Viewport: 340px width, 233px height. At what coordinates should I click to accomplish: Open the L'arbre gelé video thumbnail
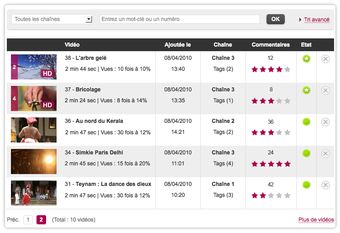pos(34,67)
